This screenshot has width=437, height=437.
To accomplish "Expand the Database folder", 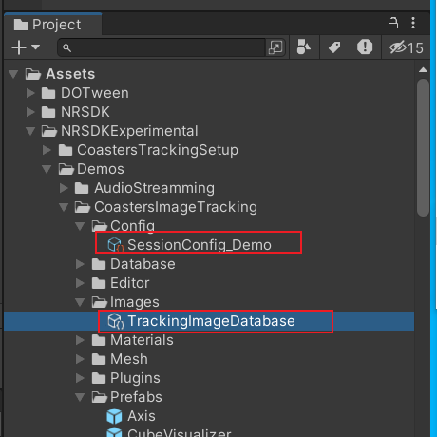I will pyautogui.click(x=80, y=264).
